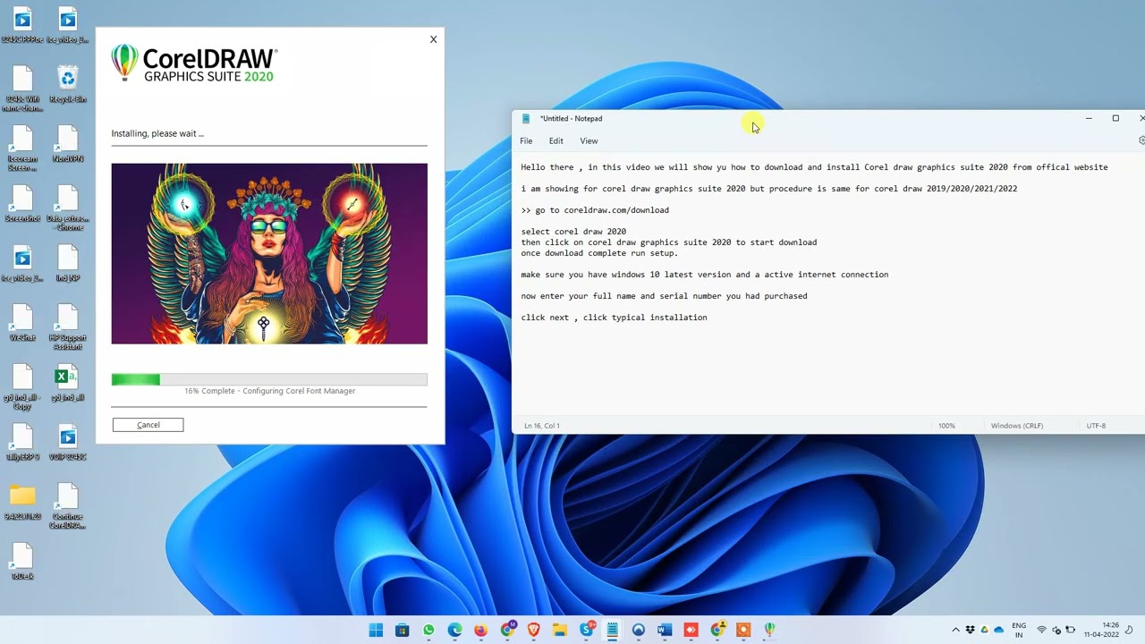Image resolution: width=1145 pixels, height=644 pixels.
Task: Select the Screenshot desktop shortcut
Action: (x=22, y=203)
